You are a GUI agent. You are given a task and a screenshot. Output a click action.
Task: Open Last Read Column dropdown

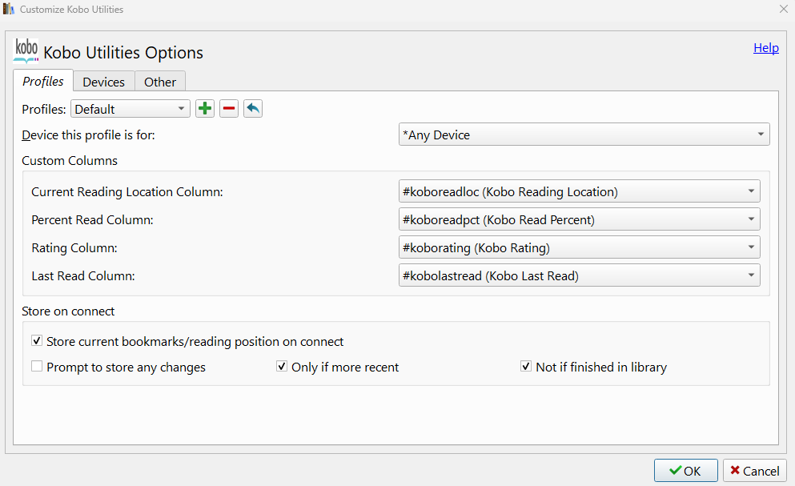tap(579, 275)
